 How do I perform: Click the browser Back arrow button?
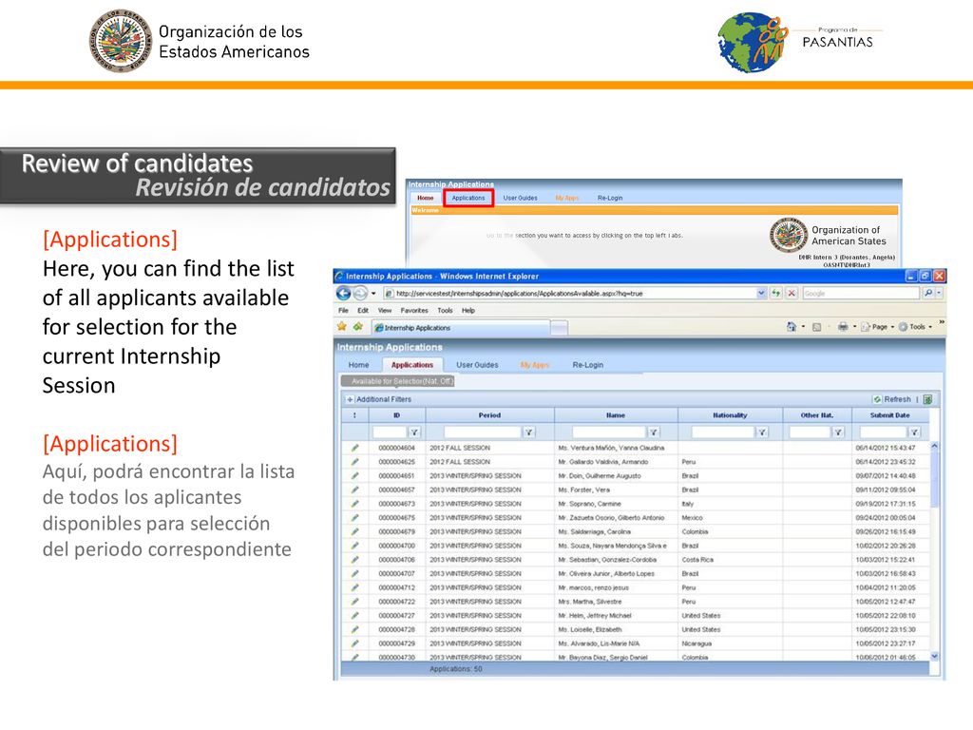[343, 293]
